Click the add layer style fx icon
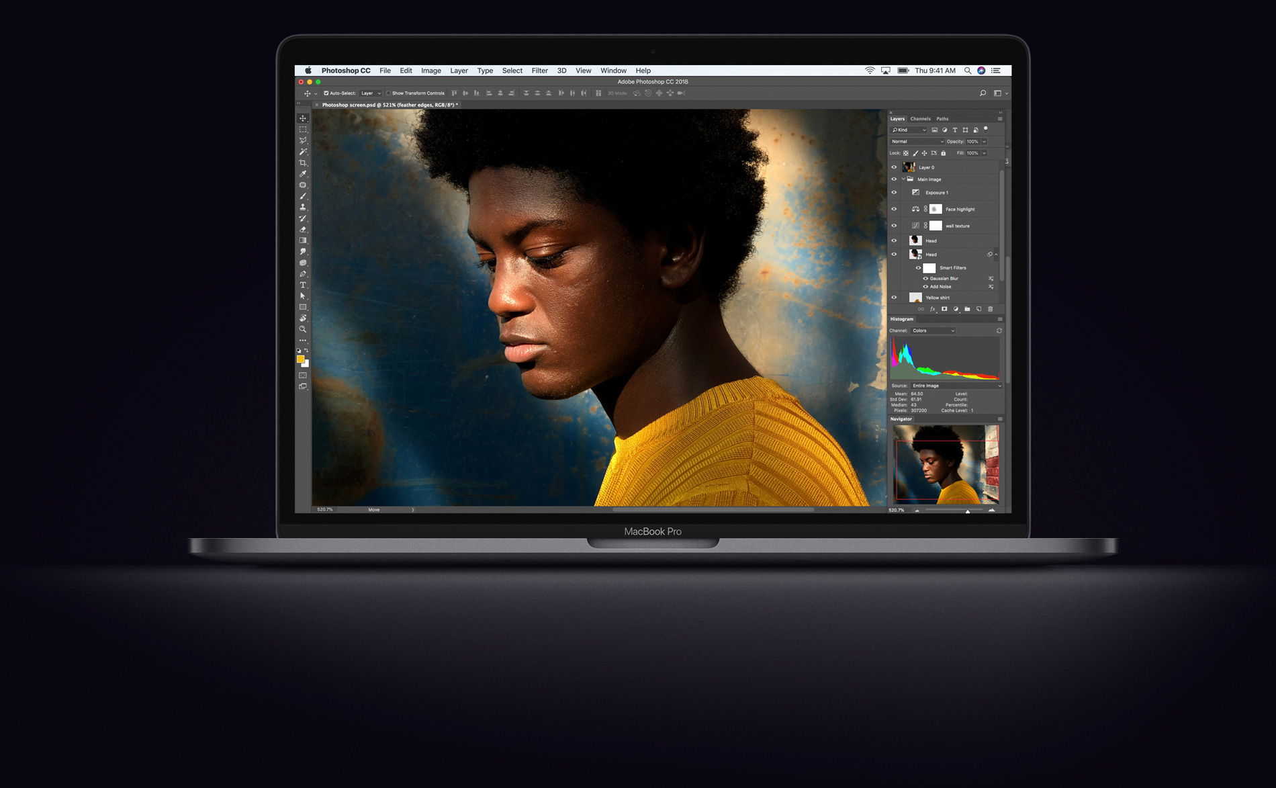The width and height of the screenshot is (1276, 788). click(933, 309)
